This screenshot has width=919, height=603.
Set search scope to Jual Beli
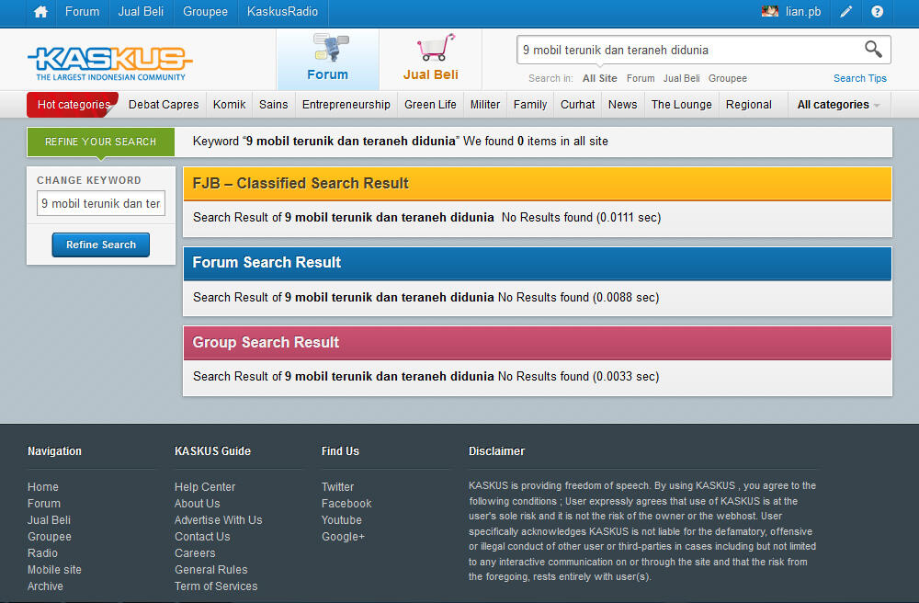point(682,78)
